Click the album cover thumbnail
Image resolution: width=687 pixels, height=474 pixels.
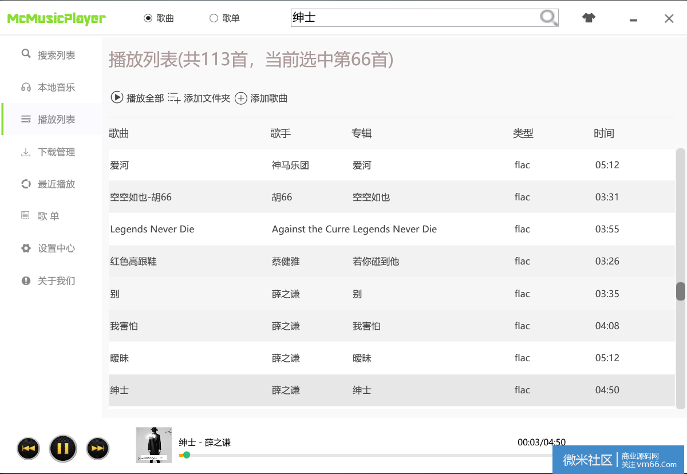pos(153,445)
